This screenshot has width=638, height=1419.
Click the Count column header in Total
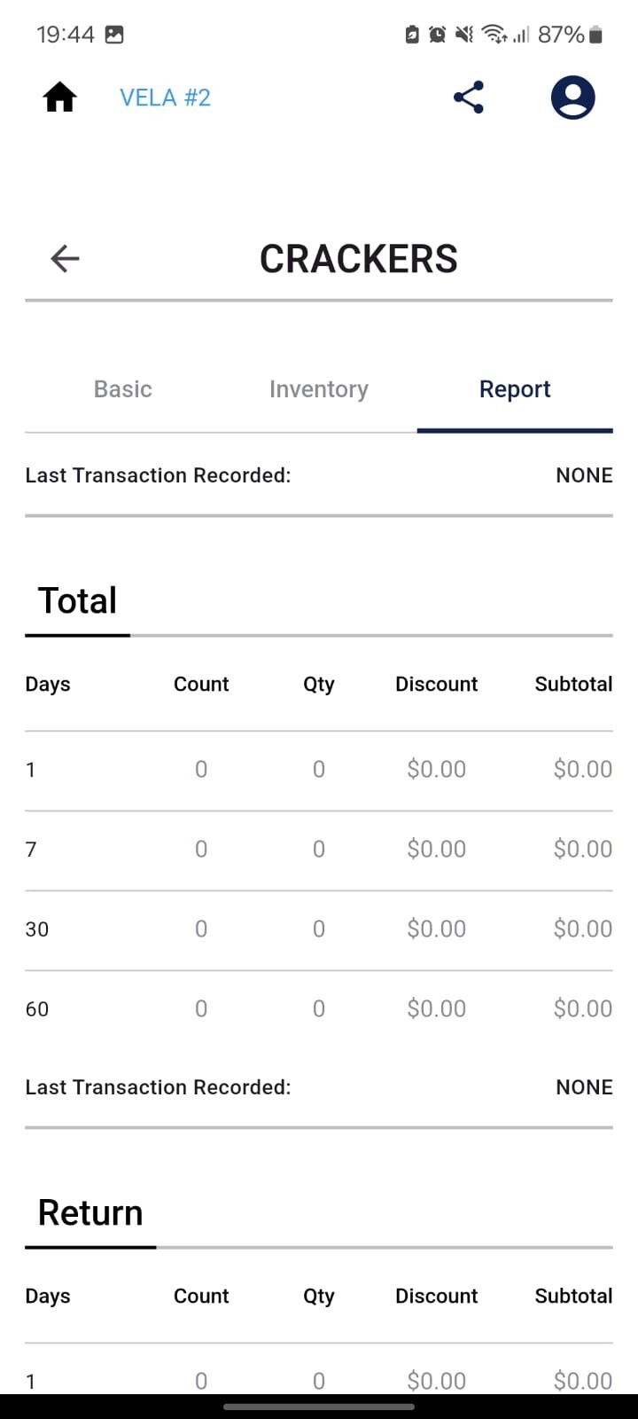[201, 684]
